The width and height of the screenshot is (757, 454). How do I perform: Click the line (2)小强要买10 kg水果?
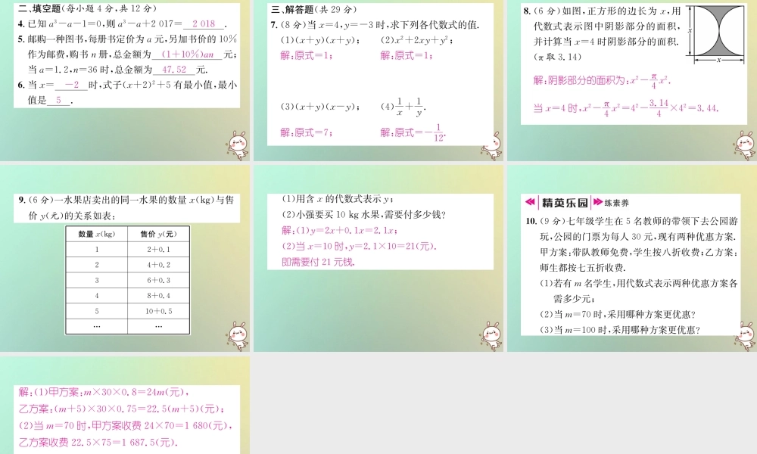pos(363,215)
